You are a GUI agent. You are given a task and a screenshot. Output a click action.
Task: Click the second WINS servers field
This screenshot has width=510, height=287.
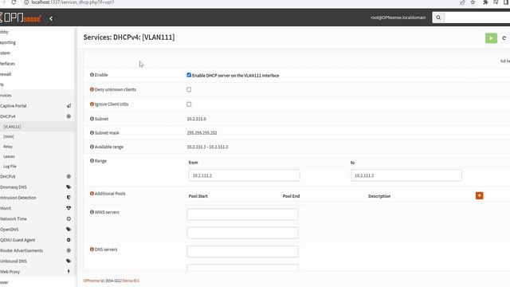pos(242,233)
